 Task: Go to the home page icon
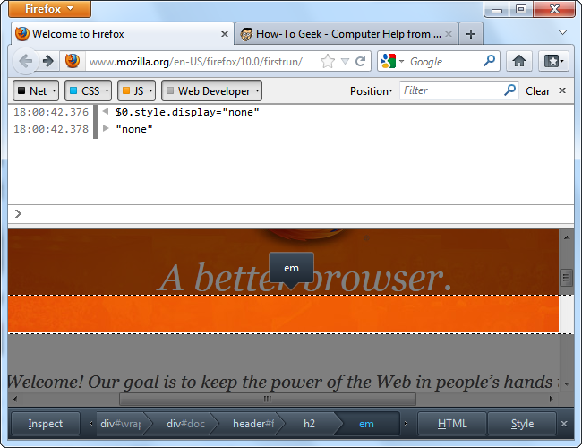tap(519, 61)
